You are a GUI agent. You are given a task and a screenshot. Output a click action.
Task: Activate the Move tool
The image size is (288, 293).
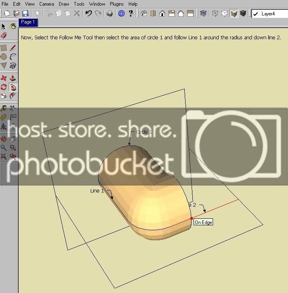click(4, 78)
